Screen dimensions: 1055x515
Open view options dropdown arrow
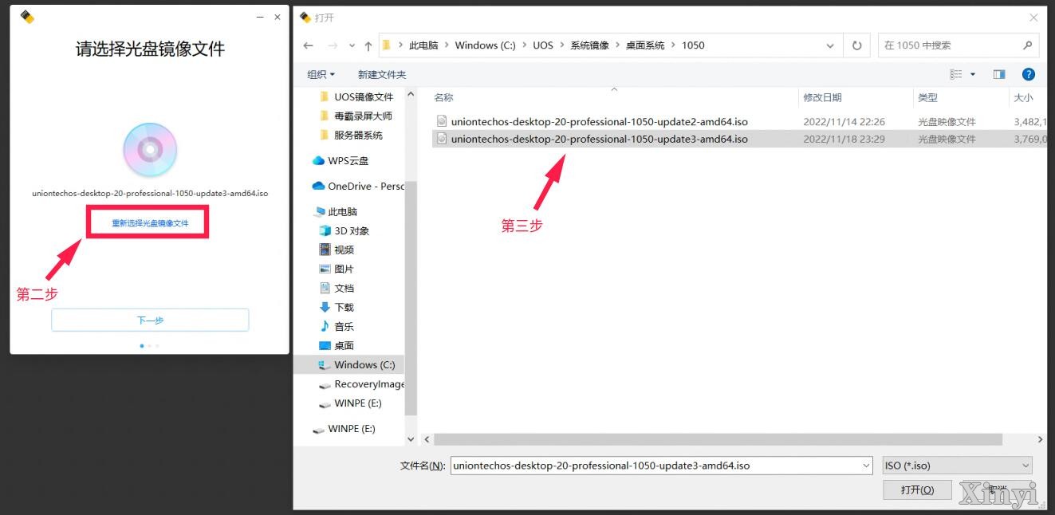[973, 74]
